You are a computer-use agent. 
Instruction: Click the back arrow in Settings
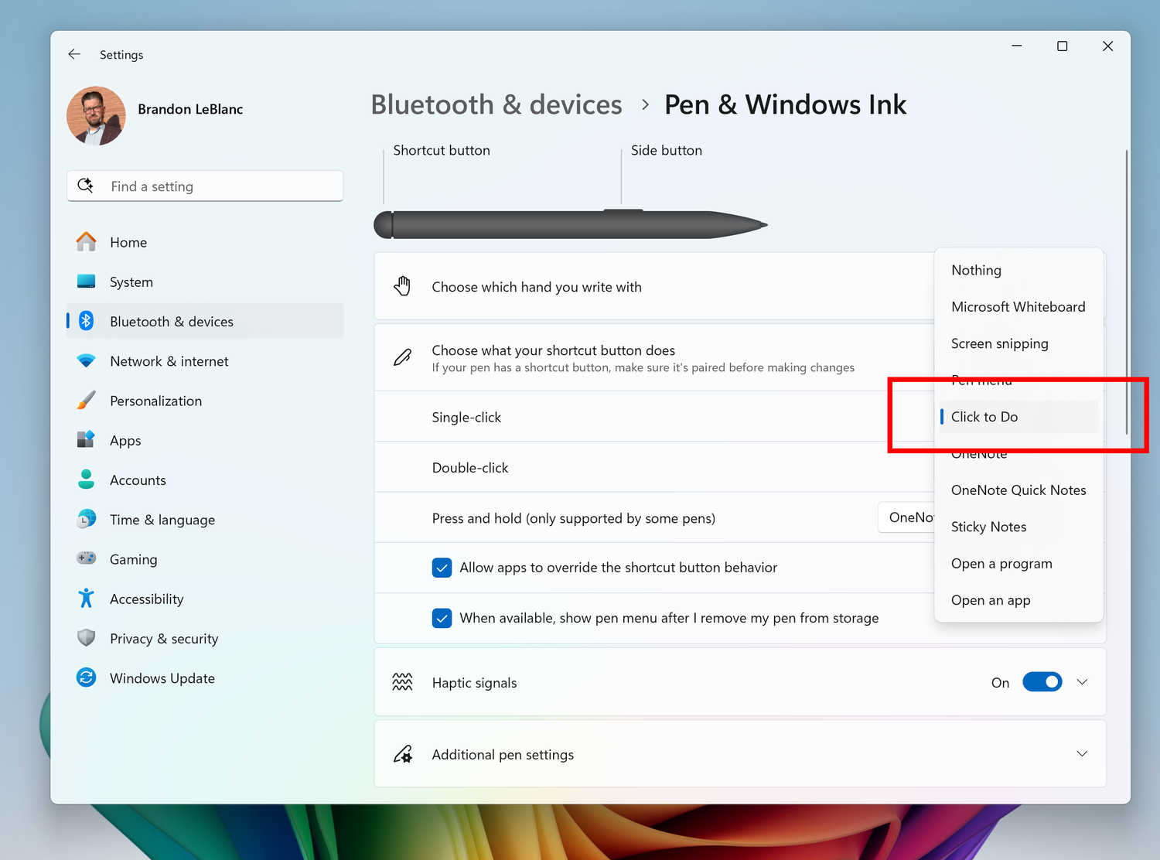click(74, 54)
